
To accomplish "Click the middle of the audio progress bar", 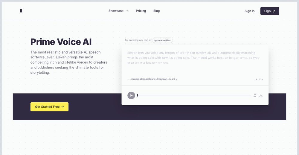I will (194, 95).
